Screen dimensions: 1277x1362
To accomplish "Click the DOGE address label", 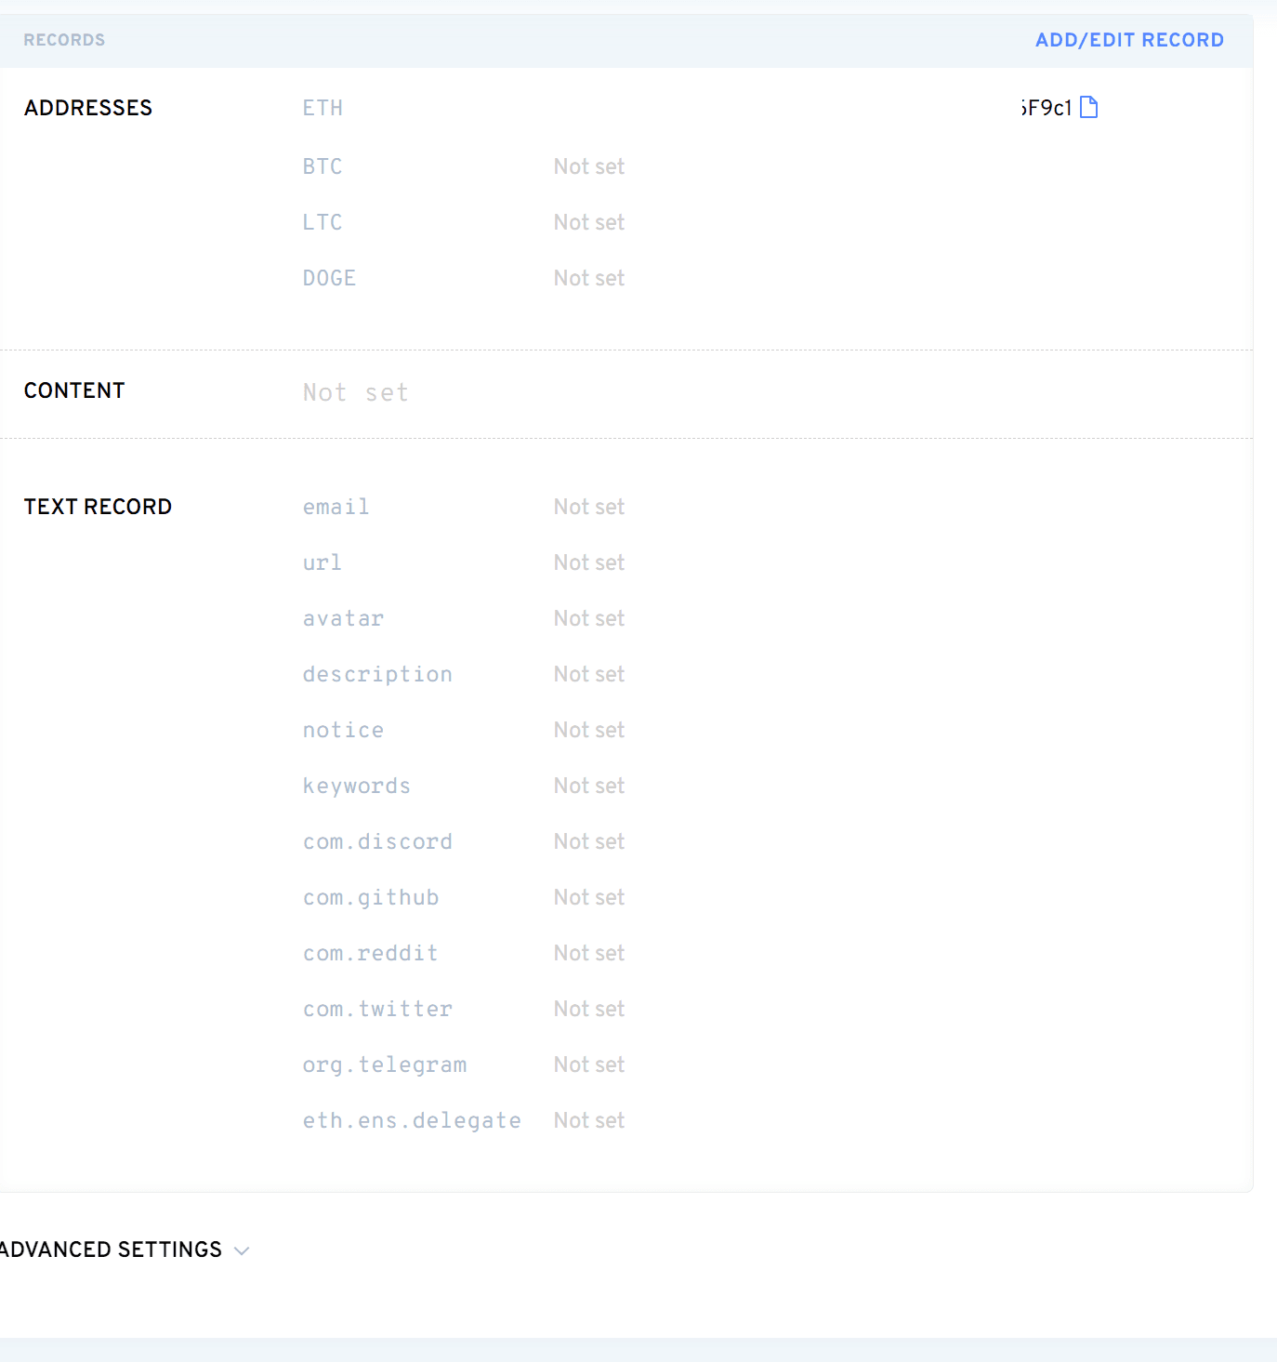I will coord(329,278).
